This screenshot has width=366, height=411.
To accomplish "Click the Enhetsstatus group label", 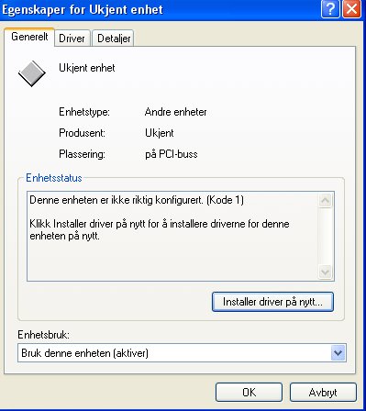I will pos(54,178).
